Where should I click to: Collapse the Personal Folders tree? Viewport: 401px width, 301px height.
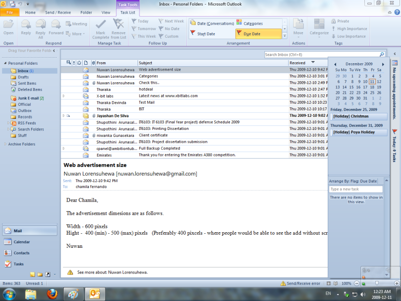pyautogui.click(x=5, y=63)
